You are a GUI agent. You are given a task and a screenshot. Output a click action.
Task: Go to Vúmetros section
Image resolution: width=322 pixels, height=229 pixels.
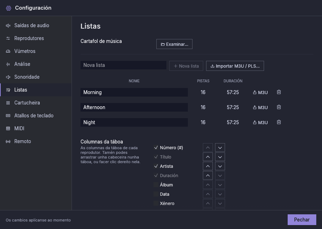click(x=36, y=51)
